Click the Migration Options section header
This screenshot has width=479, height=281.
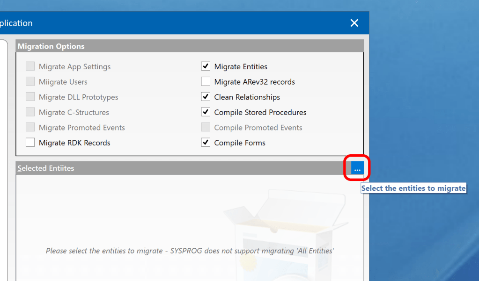[51, 46]
